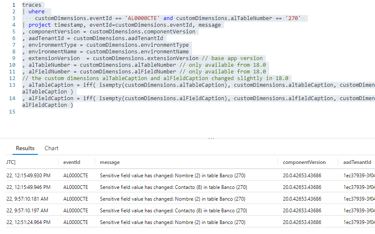This screenshot has width=375, height=234.
Task: Click the componentVersion column header
Action: [304, 162]
